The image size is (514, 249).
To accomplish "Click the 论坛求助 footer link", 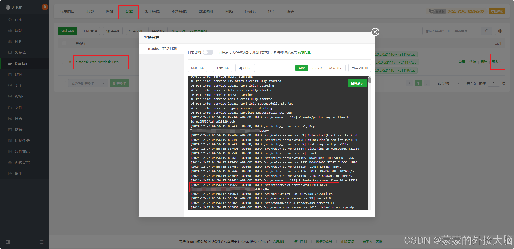I will pos(279,242).
